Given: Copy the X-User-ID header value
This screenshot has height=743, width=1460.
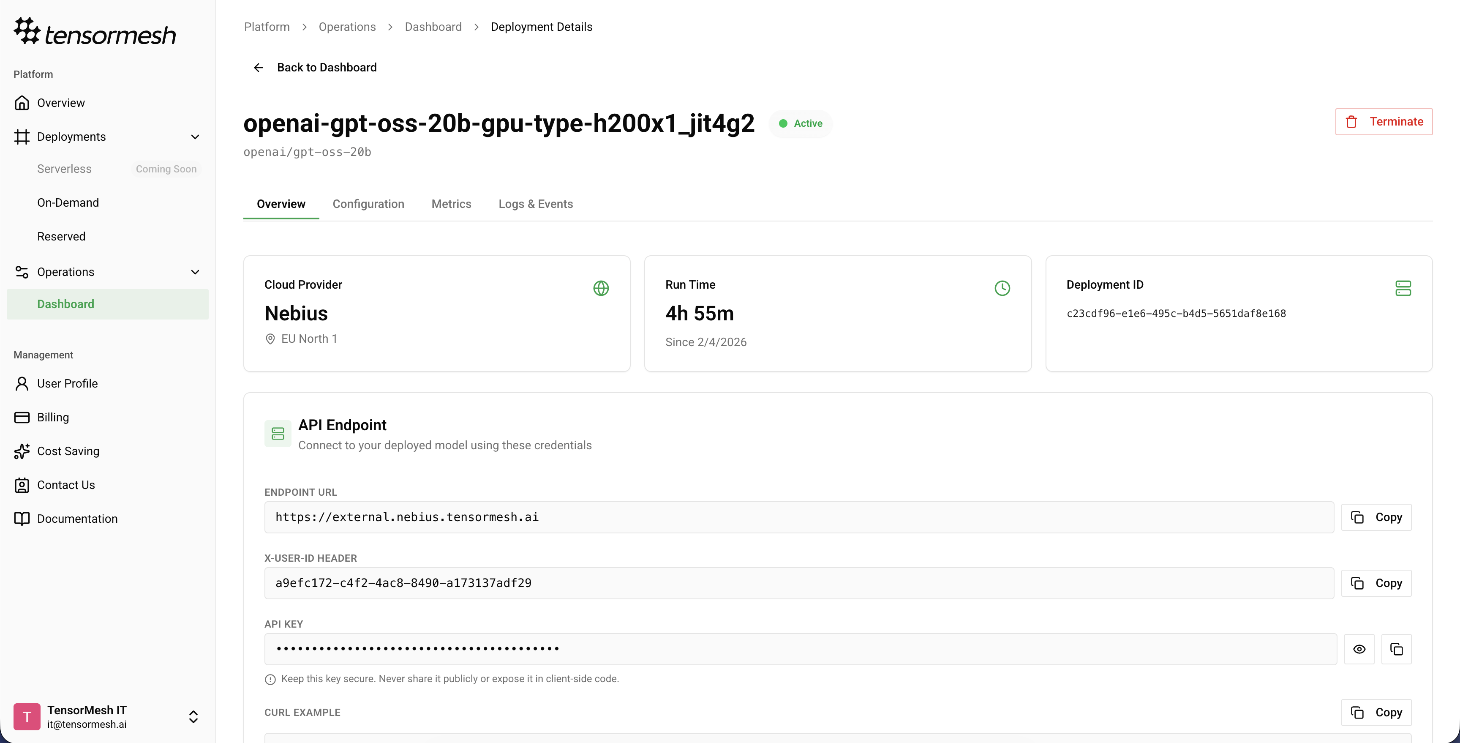Looking at the screenshot, I should 1376,583.
